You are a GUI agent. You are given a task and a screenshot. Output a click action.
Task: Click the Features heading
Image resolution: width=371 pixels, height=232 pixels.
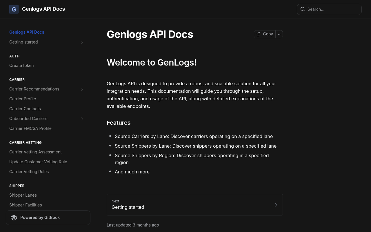119,123
